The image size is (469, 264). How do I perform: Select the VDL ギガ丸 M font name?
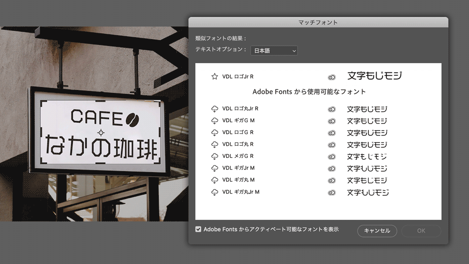point(238,180)
